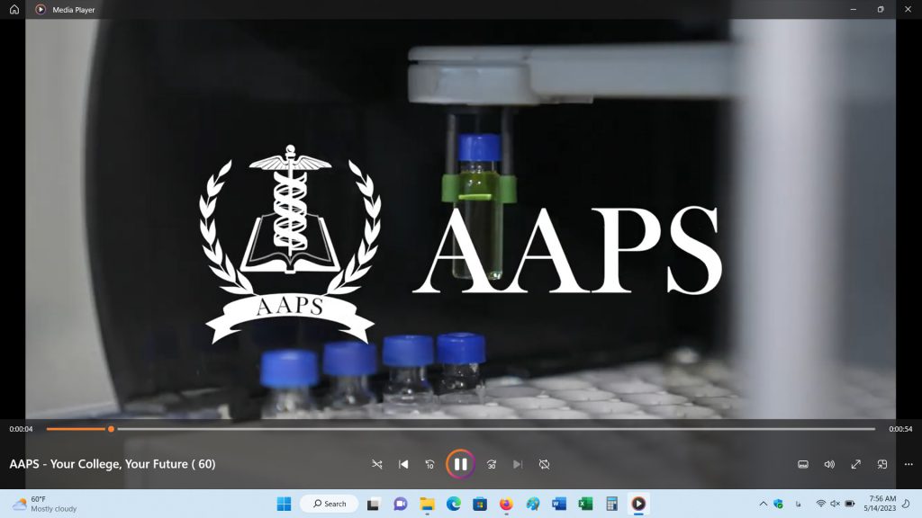Open Calculator from the taskbar
Viewport: 922px width, 518px height.
[612, 504]
